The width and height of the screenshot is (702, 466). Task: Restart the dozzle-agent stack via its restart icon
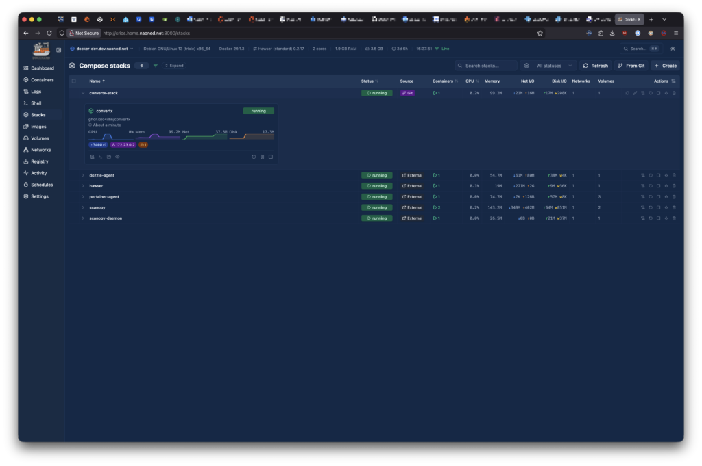651,175
